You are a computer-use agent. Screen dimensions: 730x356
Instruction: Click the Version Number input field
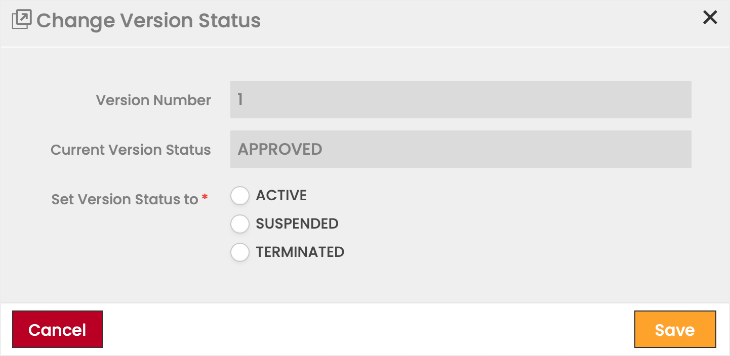[x=461, y=100]
